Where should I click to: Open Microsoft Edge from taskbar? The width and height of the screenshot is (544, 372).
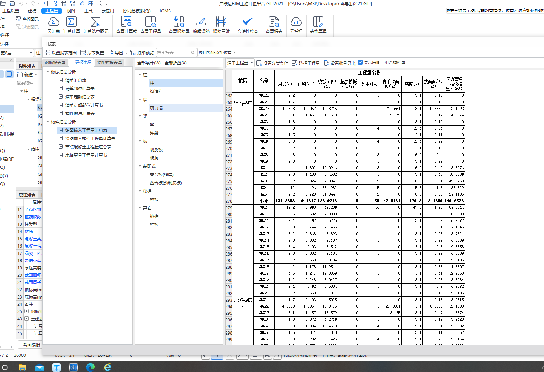click(90, 367)
